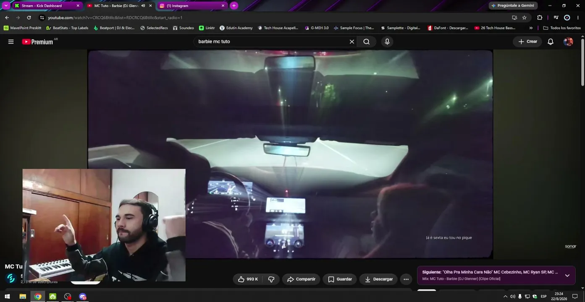Clear the YouTube search text
Screen dimensions: 585x302
352,42
